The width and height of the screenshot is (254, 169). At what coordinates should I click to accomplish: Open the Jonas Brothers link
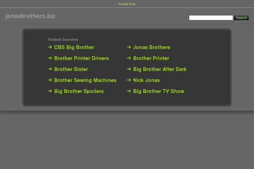click(x=152, y=47)
